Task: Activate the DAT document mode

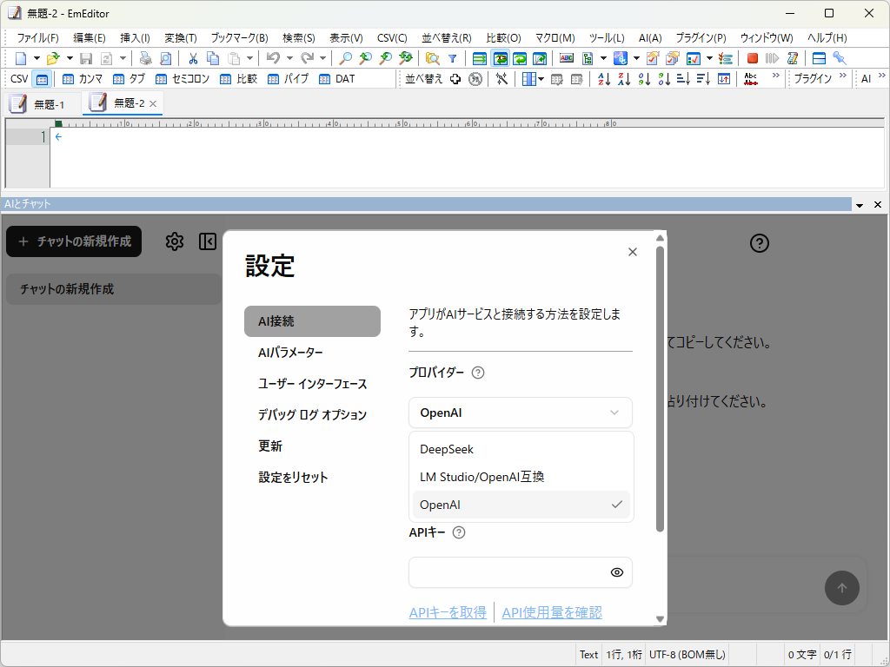Action: [x=336, y=78]
